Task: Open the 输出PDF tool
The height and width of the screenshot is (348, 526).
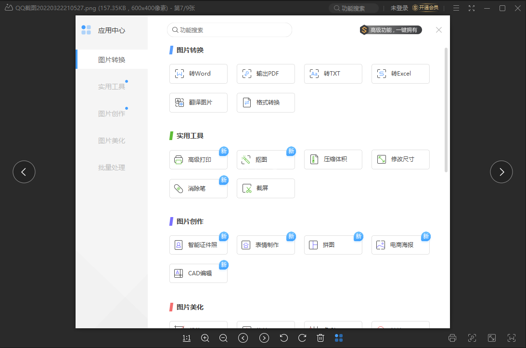Action: [x=266, y=74]
